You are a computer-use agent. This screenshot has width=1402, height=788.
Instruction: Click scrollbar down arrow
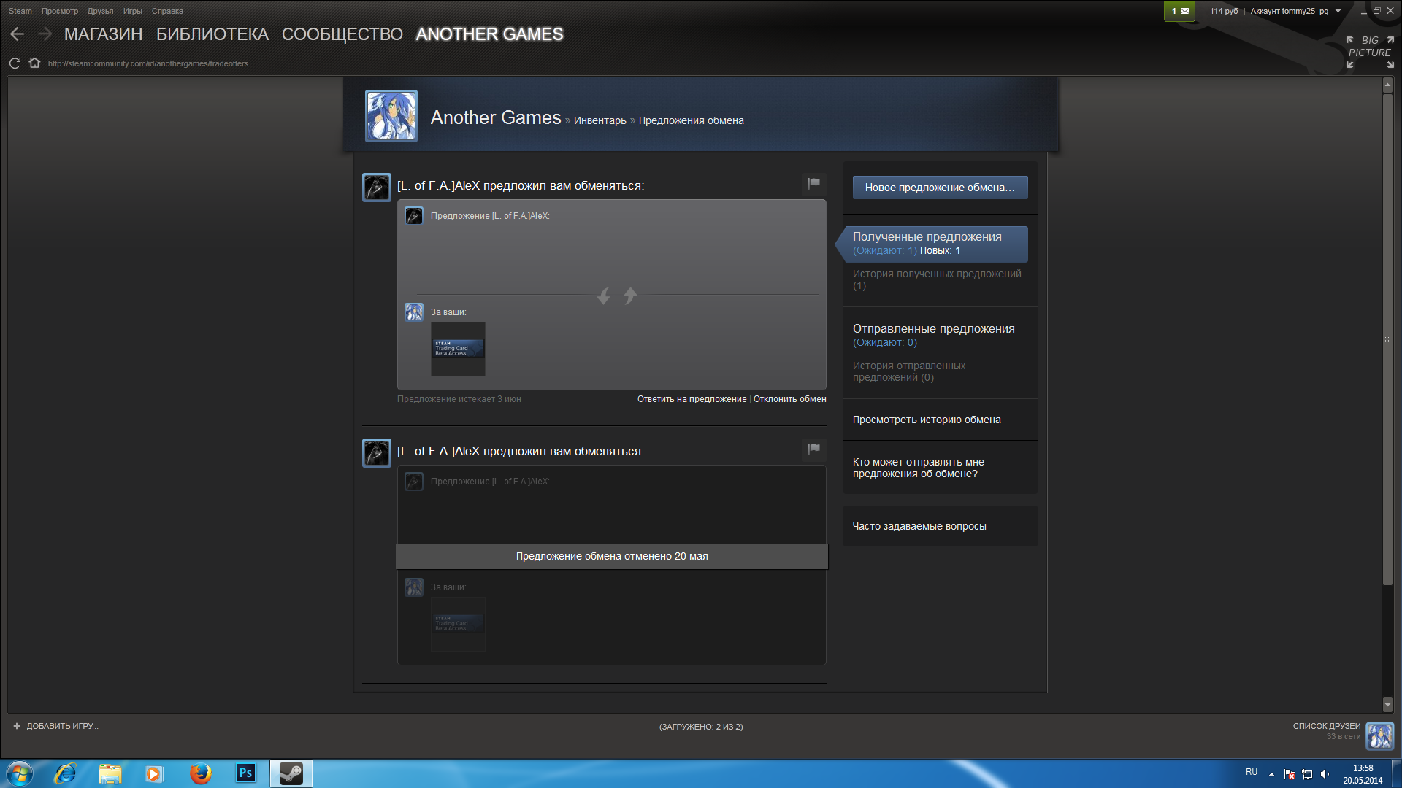click(1387, 705)
